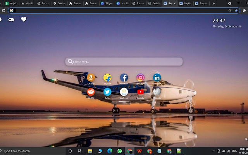Screen dimensions: 248x155
Task: Open Task View in taskbar
Action: pos(80,151)
